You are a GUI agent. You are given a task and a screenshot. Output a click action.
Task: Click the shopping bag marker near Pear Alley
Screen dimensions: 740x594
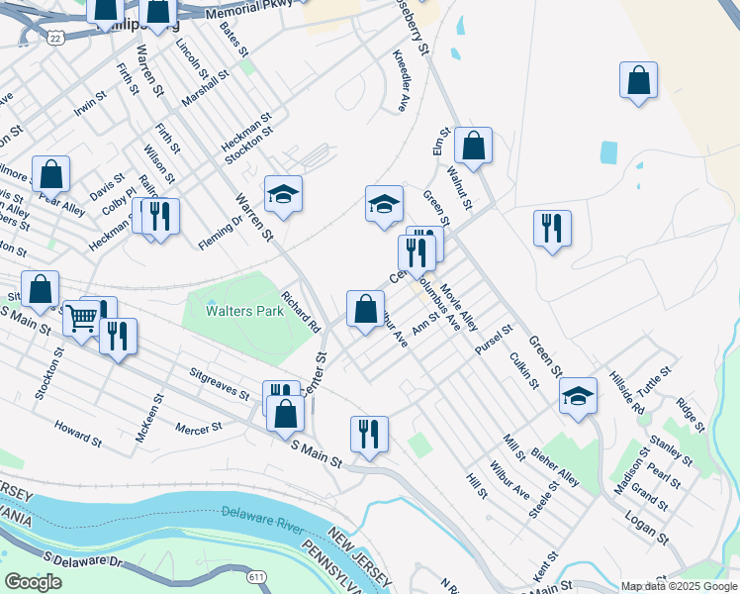coord(50,174)
